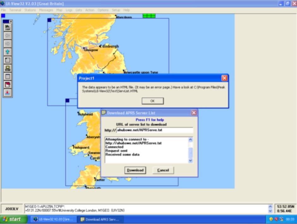
Task: Click the bright blue square at the map's corner
Action: (3, 16)
